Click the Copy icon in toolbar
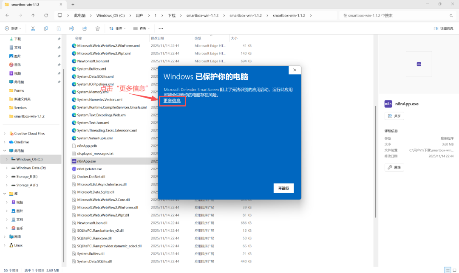The height and width of the screenshot is (273, 459). pyautogui.click(x=45, y=28)
